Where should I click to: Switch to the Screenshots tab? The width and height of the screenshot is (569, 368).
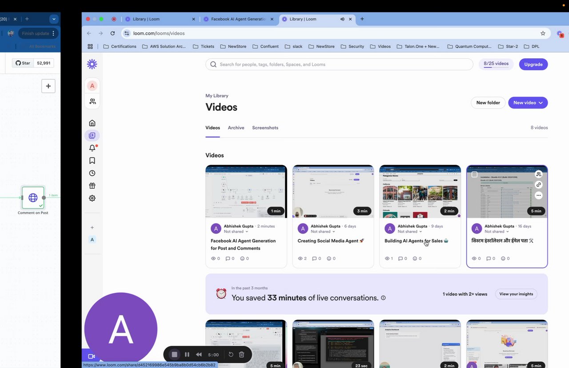point(265,128)
